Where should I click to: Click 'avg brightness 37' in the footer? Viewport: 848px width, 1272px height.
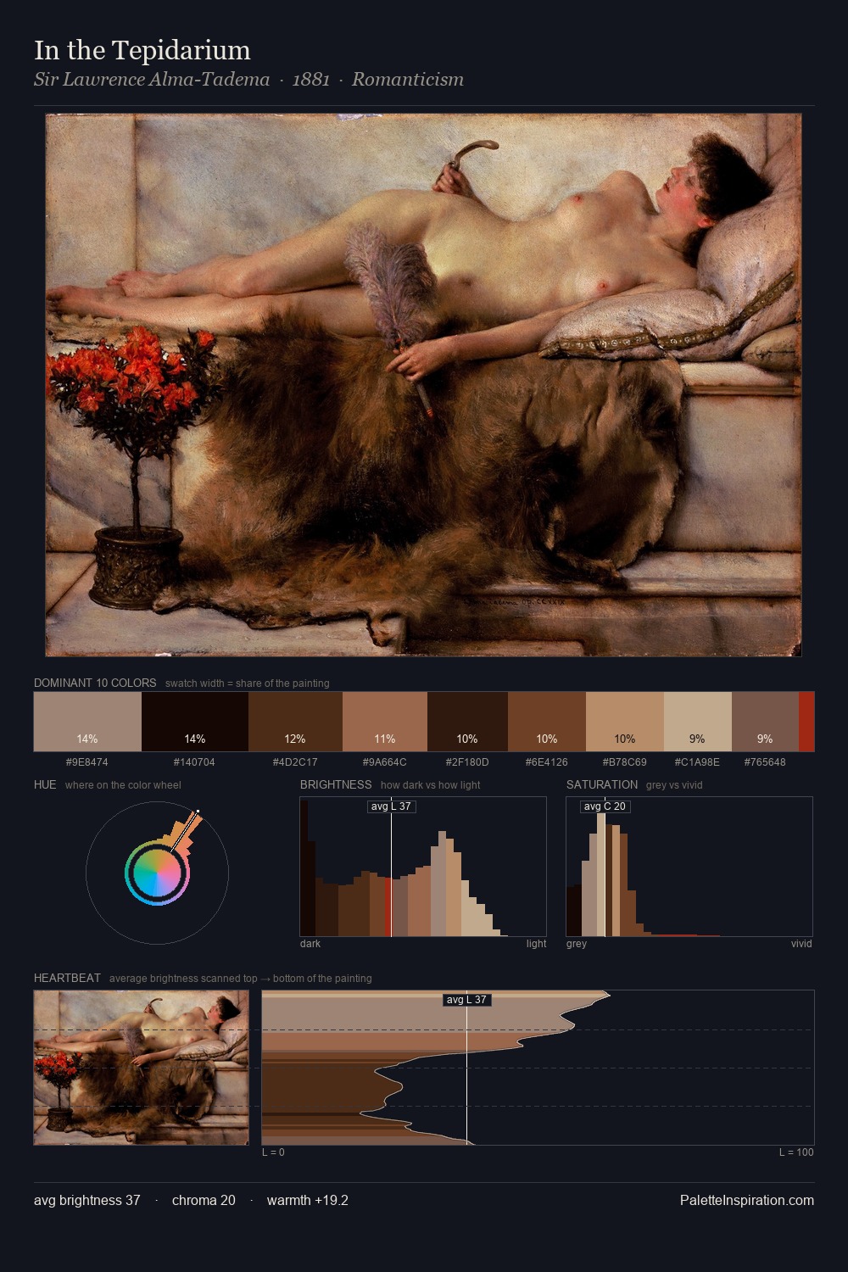[x=87, y=1200]
